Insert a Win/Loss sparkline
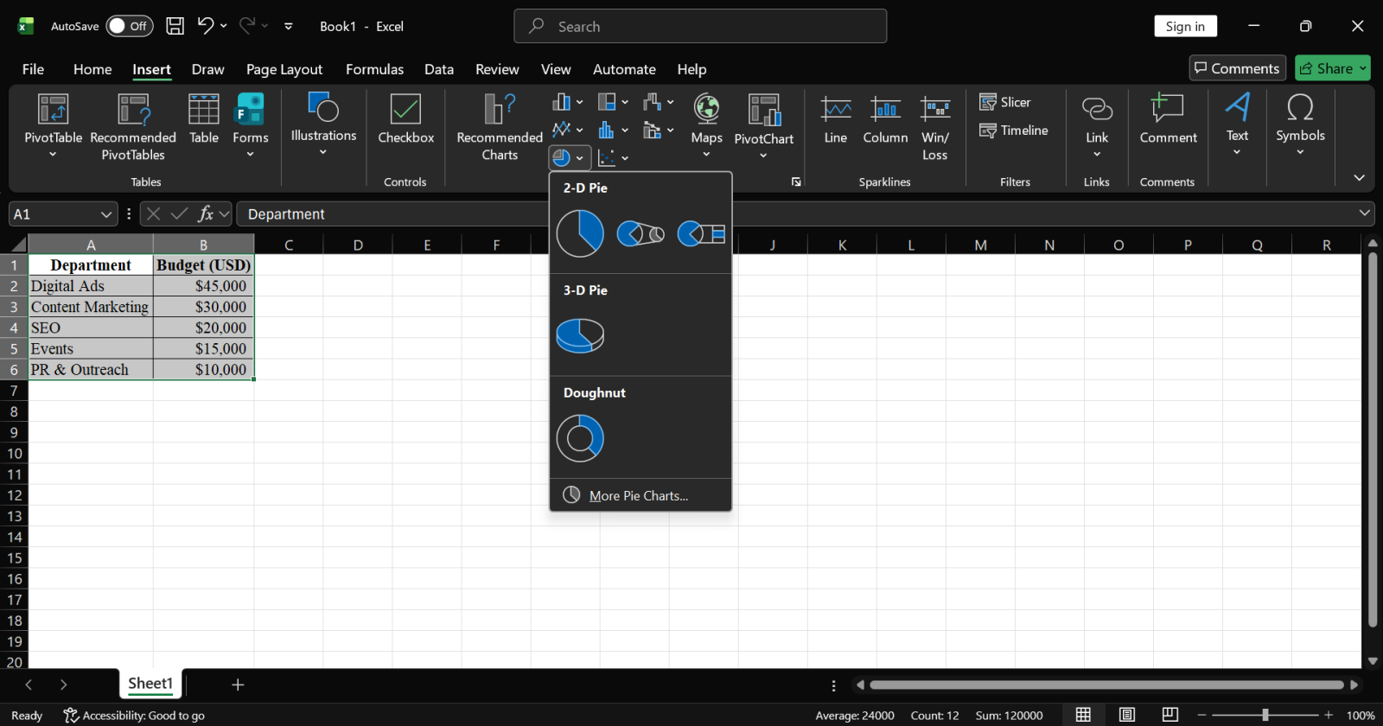The image size is (1383, 726). click(x=935, y=127)
